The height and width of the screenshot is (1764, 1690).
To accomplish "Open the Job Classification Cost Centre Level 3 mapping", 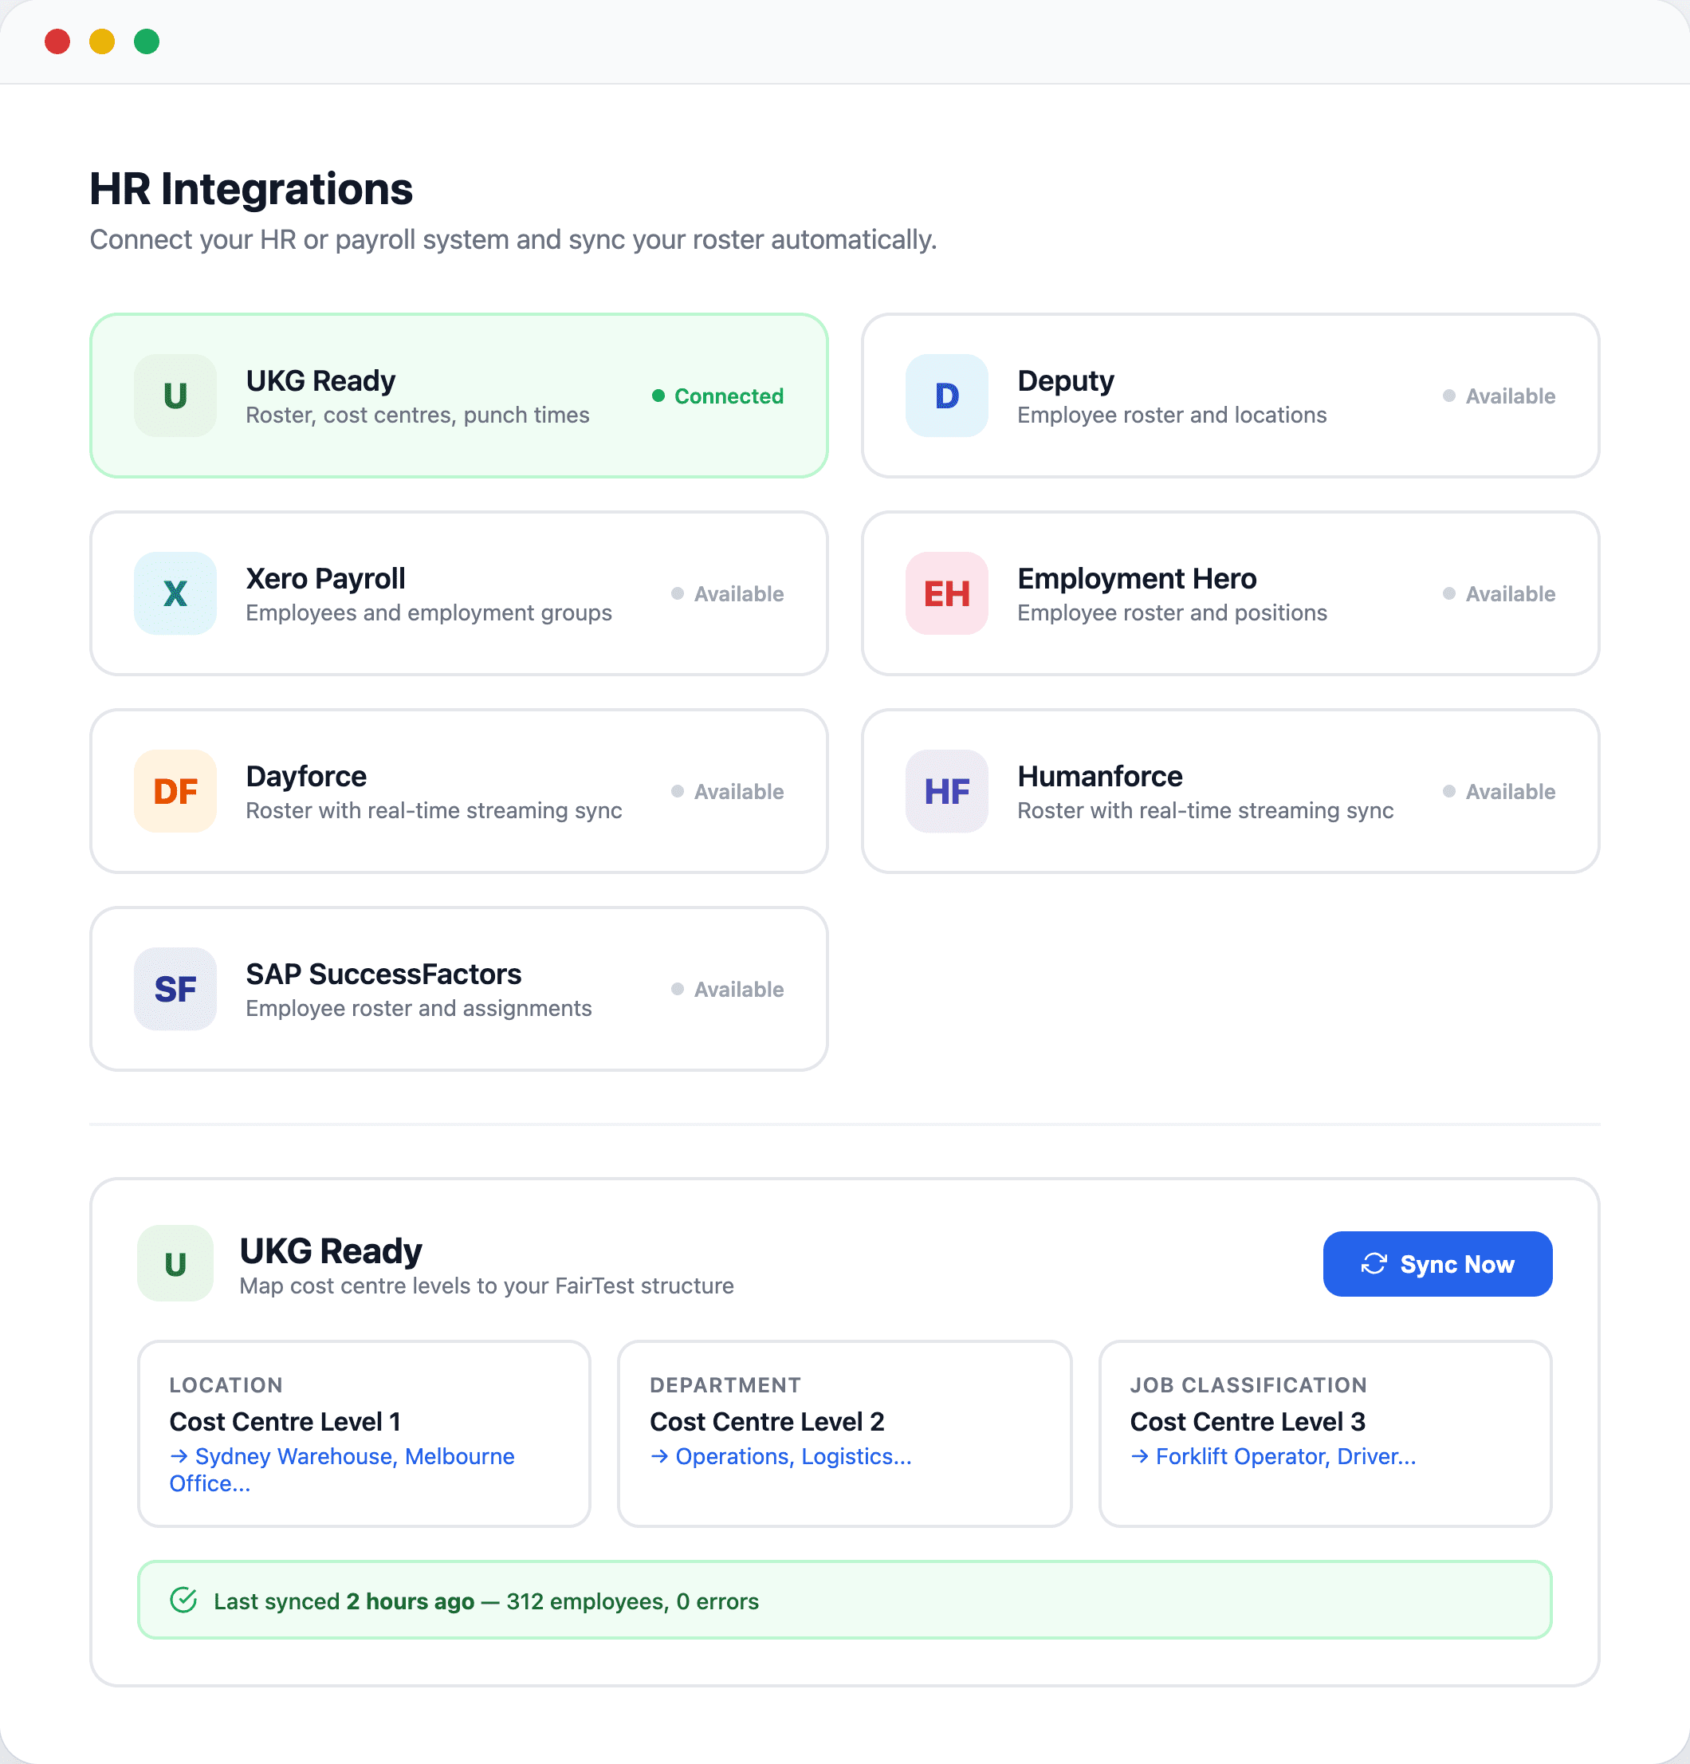I will [1325, 1433].
